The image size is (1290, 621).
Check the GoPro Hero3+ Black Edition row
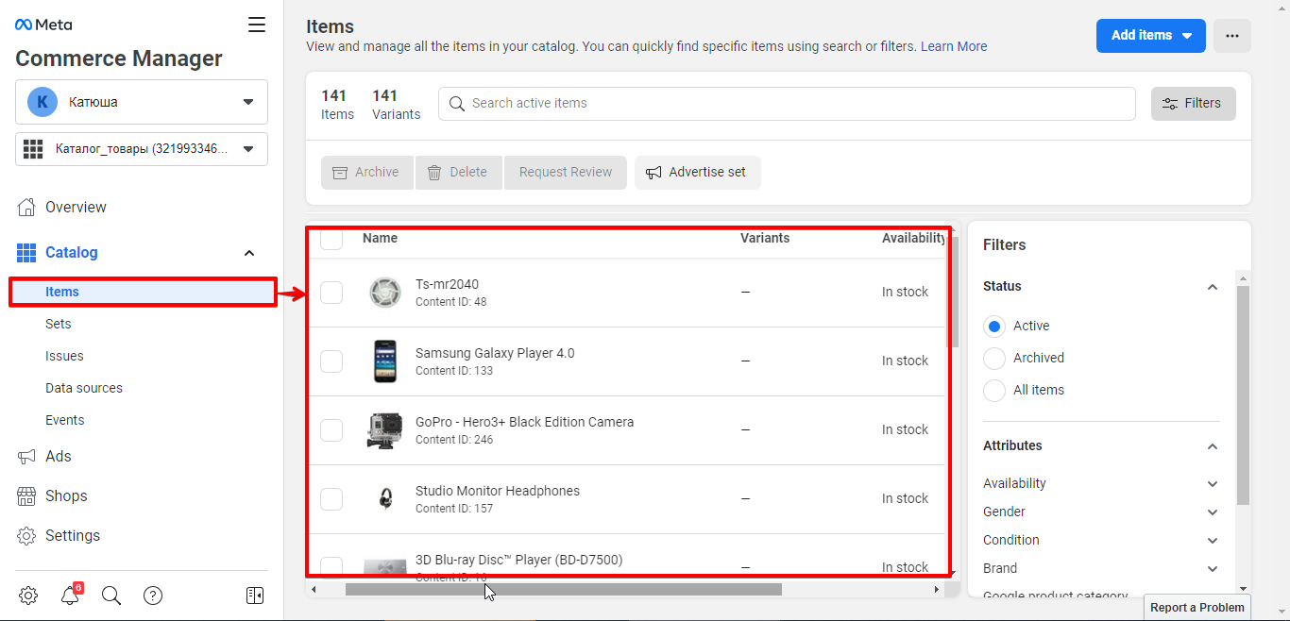tap(331, 430)
